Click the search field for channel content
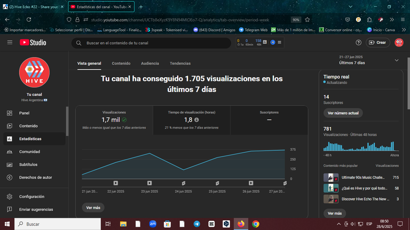410x230 pixels. (151, 43)
